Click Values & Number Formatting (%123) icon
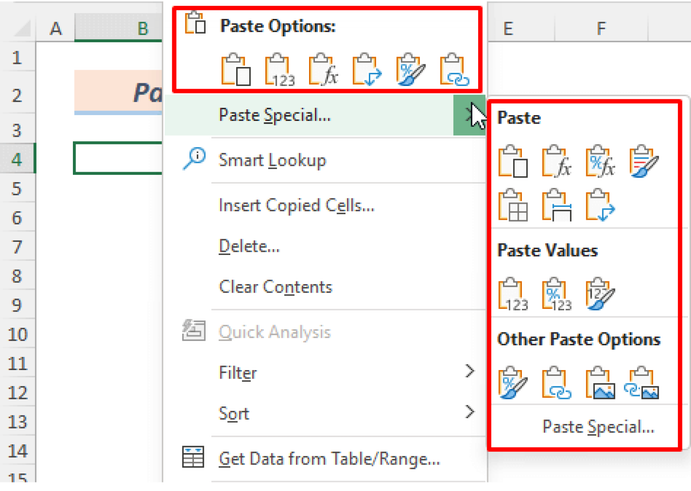This screenshot has width=691, height=491. click(x=556, y=295)
